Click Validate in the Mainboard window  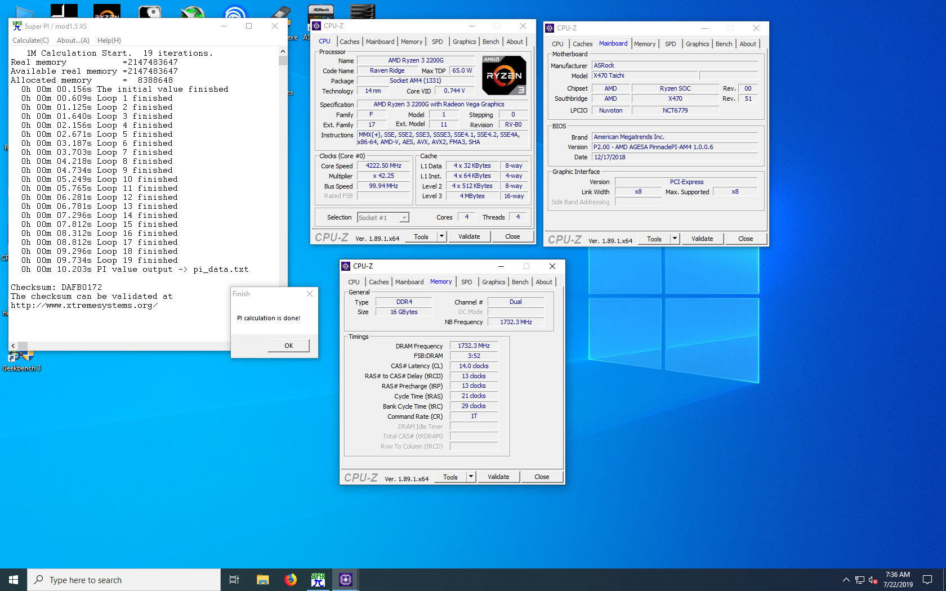pyautogui.click(x=702, y=239)
